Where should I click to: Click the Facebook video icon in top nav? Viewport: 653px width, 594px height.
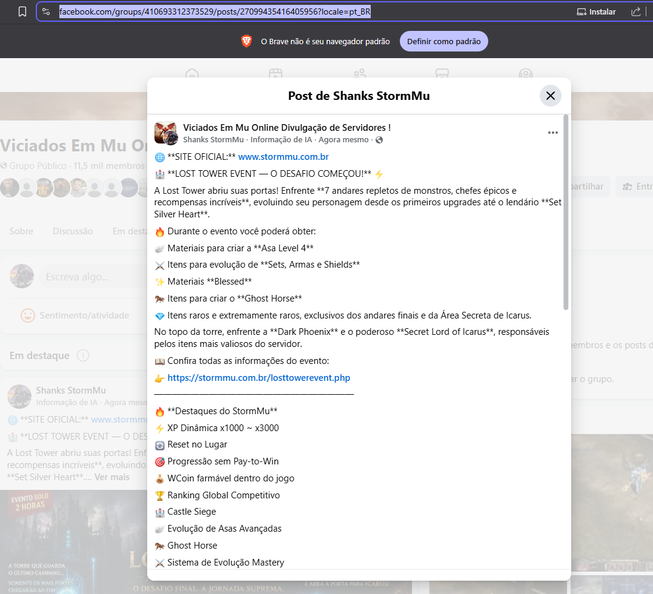point(276,74)
